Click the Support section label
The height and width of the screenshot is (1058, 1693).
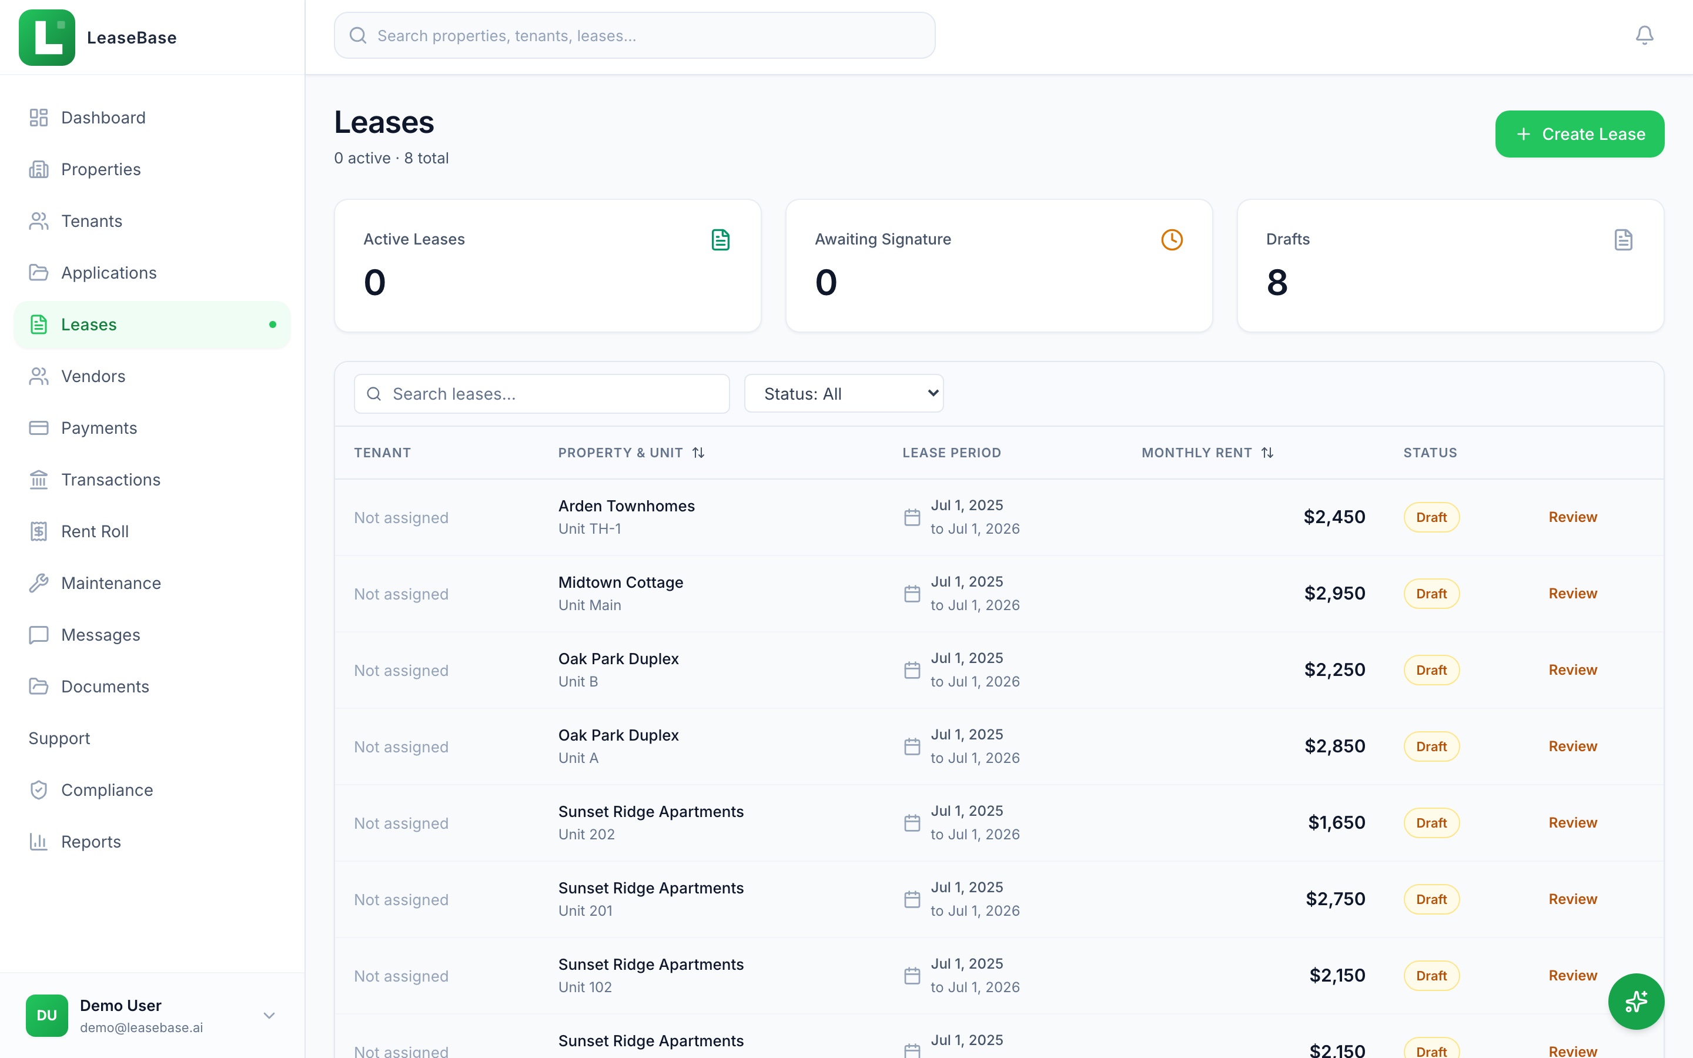(x=59, y=739)
